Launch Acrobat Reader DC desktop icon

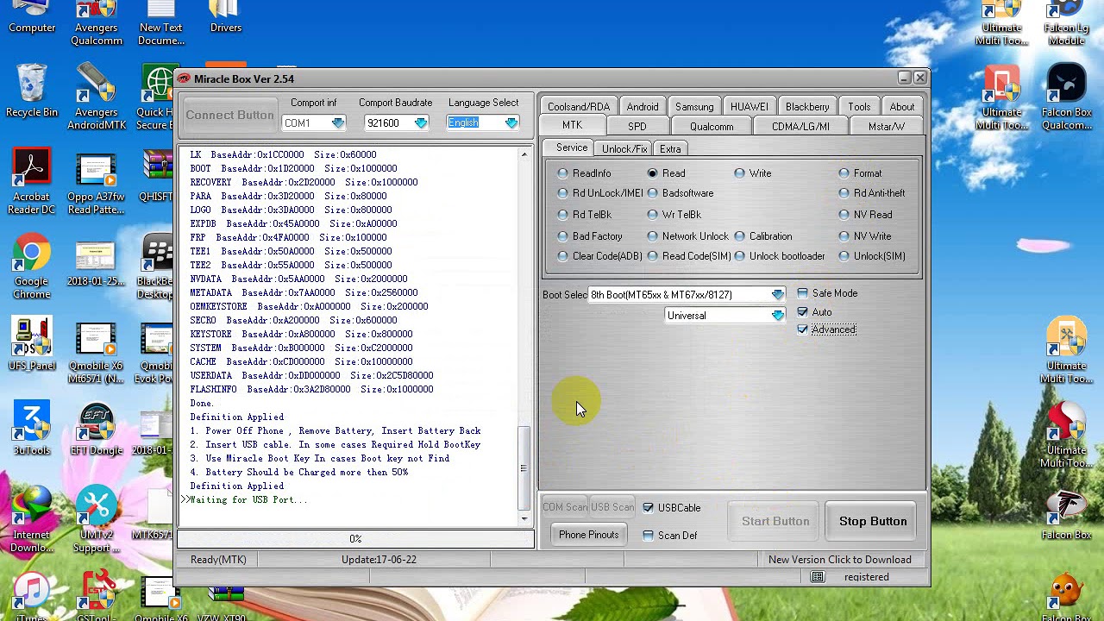32,181
